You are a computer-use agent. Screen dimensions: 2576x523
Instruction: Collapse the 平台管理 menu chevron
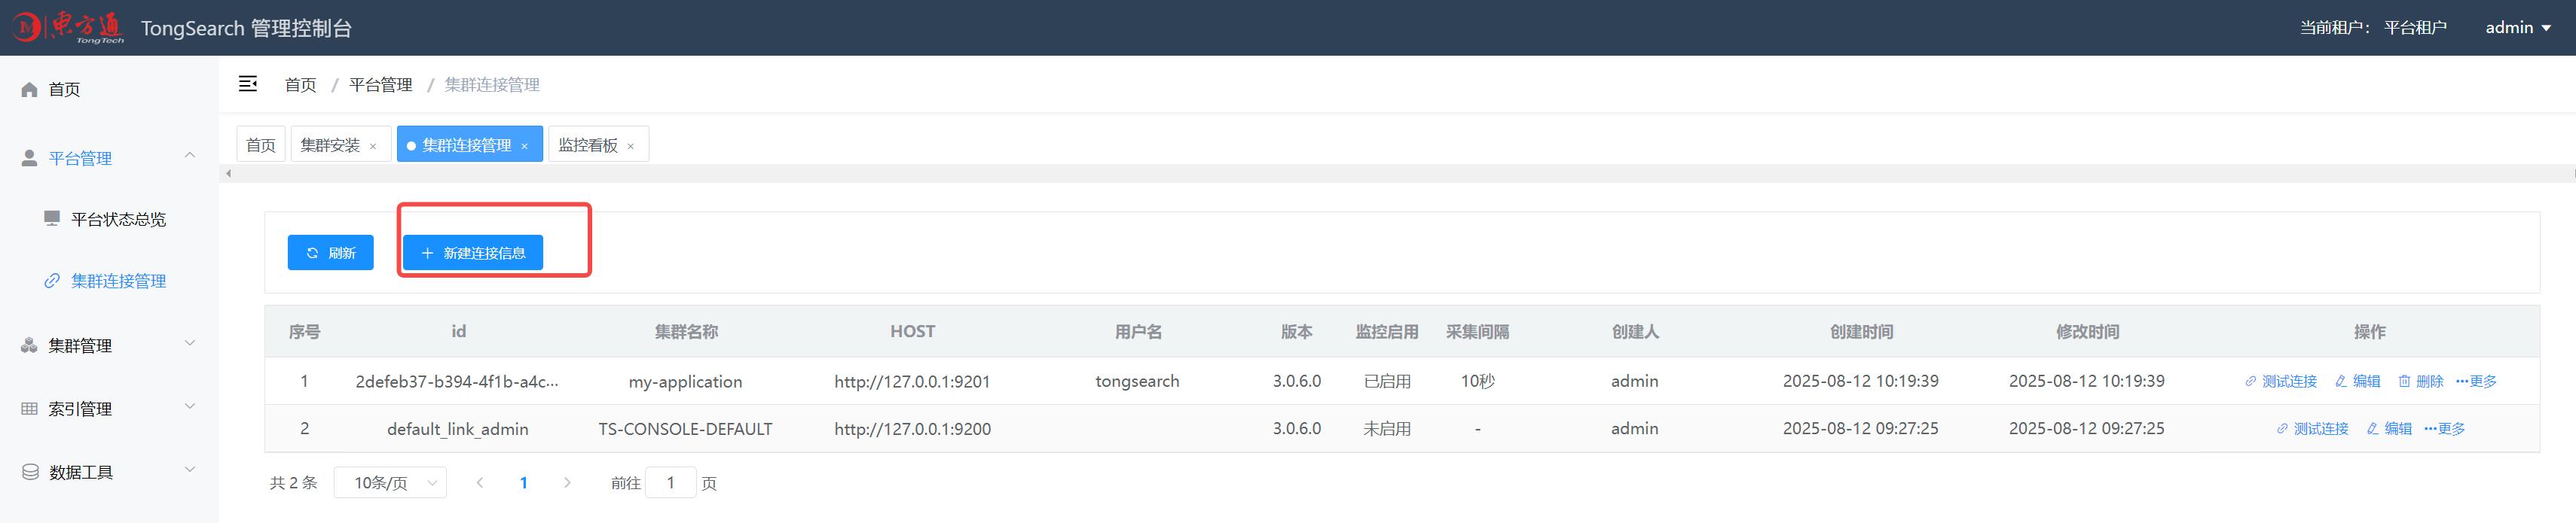(190, 156)
